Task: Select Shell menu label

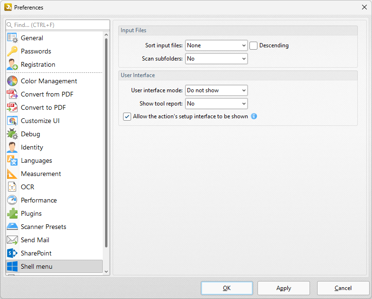Action: pyautogui.click(x=36, y=266)
